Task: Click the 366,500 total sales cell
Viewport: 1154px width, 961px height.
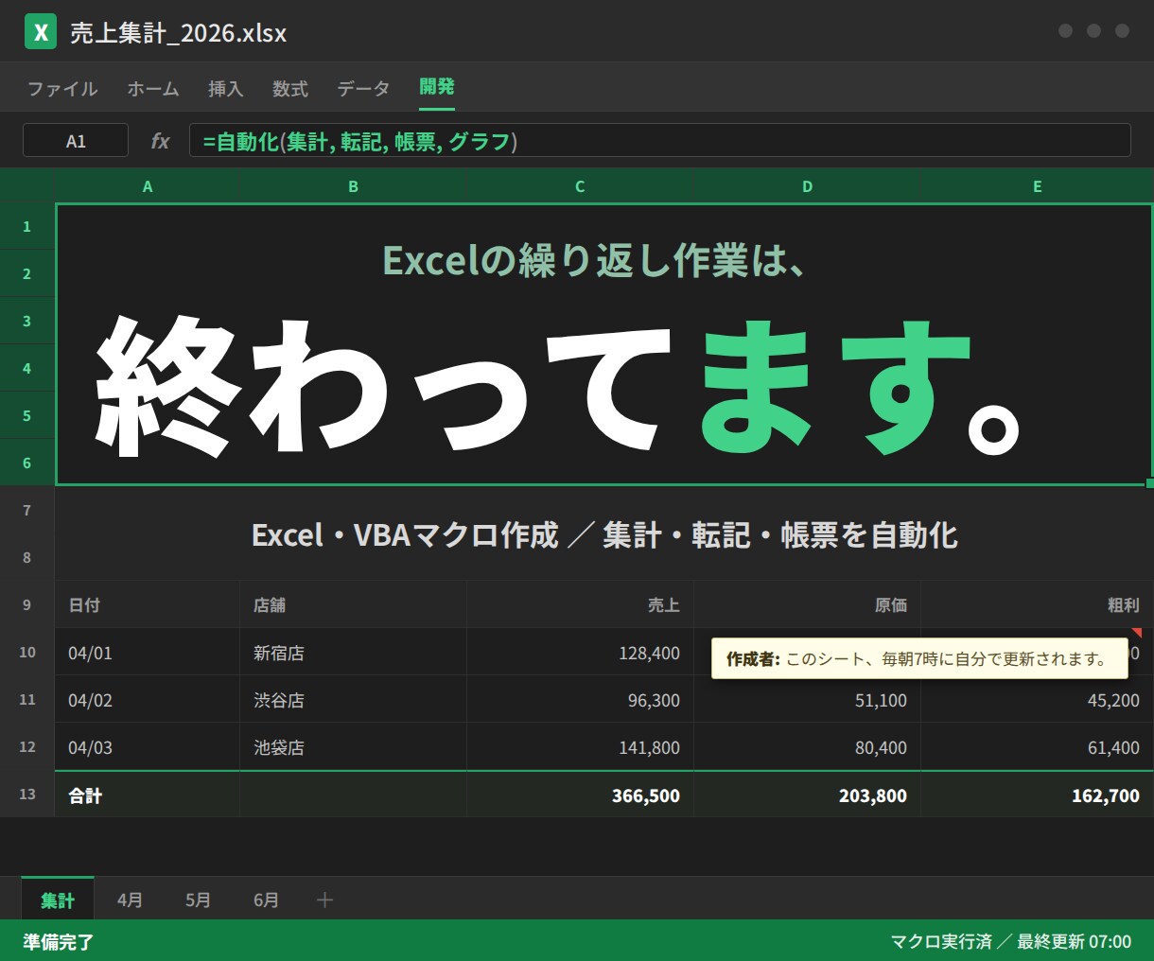Action: click(580, 795)
